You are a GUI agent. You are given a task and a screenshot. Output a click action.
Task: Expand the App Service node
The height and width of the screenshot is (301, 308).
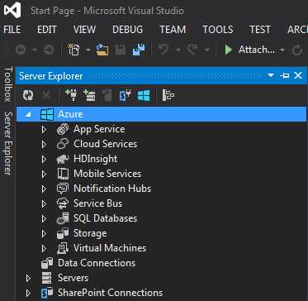[x=44, y=129]
